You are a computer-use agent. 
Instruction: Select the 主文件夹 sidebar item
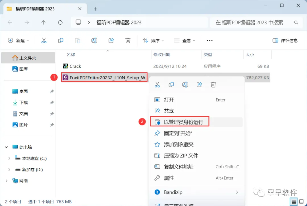[x=28, y=58]
